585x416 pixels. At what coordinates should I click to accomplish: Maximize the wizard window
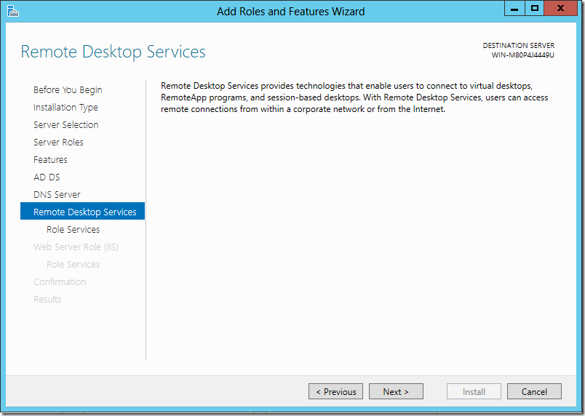coord(535,9)
